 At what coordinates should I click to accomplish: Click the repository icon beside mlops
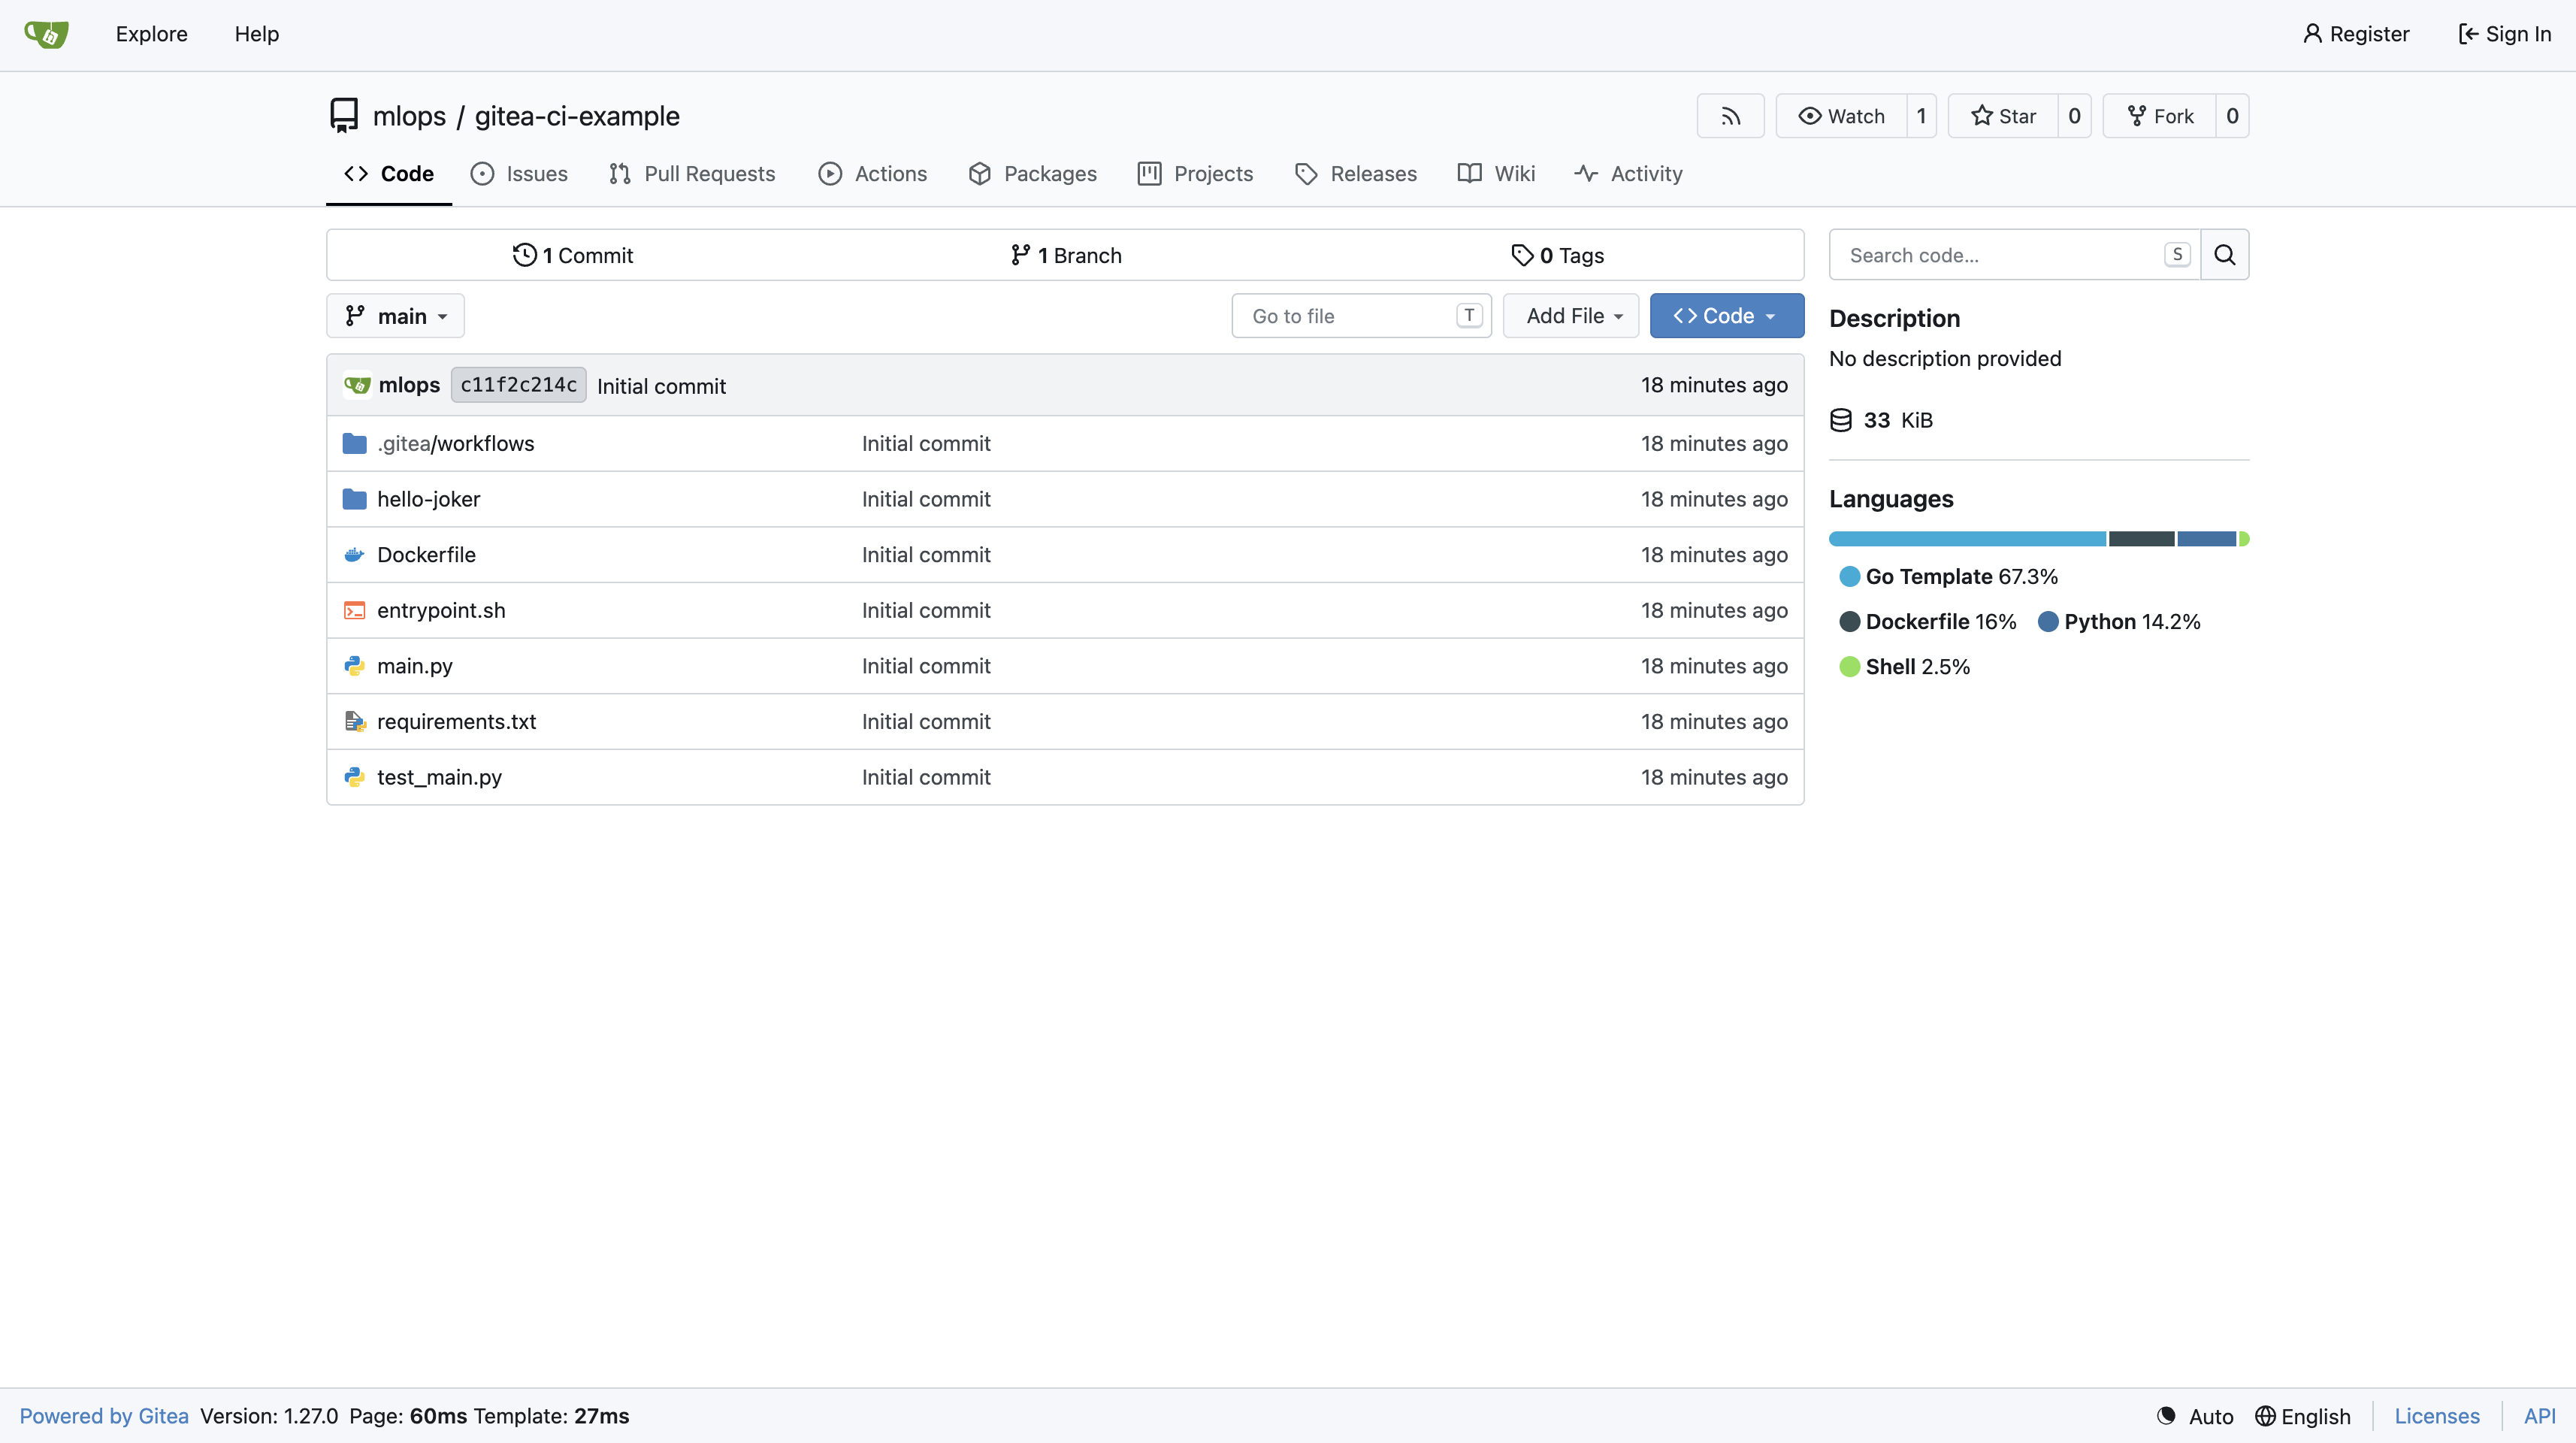point(343,116)
